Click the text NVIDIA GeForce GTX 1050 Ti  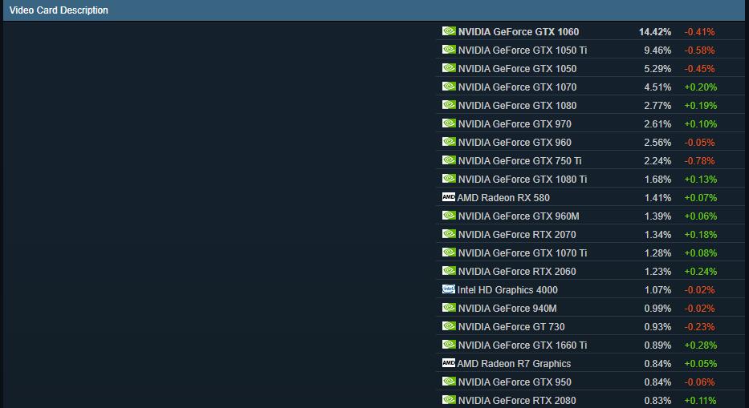[522, 50]
